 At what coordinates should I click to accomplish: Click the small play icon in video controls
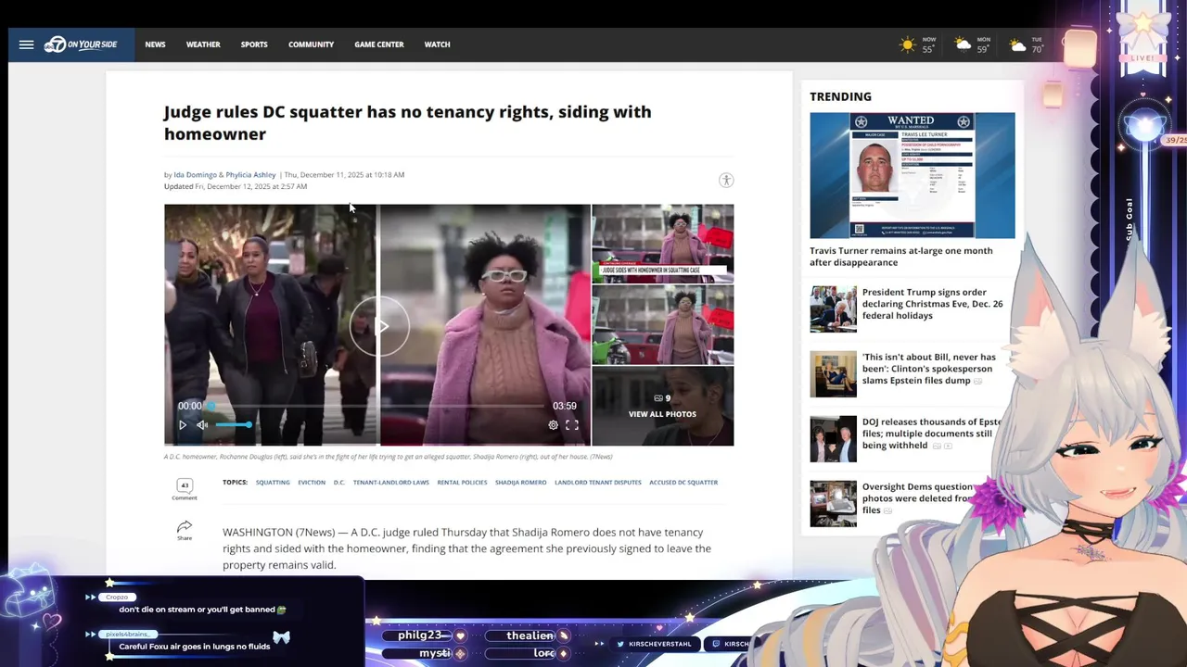pos(183,425)
